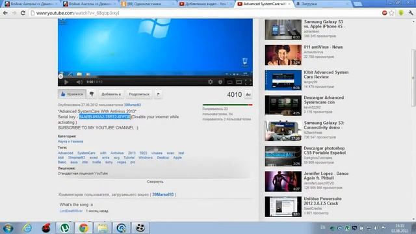This screenshot has width=416, height=234.
Task: Open Jennifer Lopez Dance Again thumbnail
Action: pos(283,181)
